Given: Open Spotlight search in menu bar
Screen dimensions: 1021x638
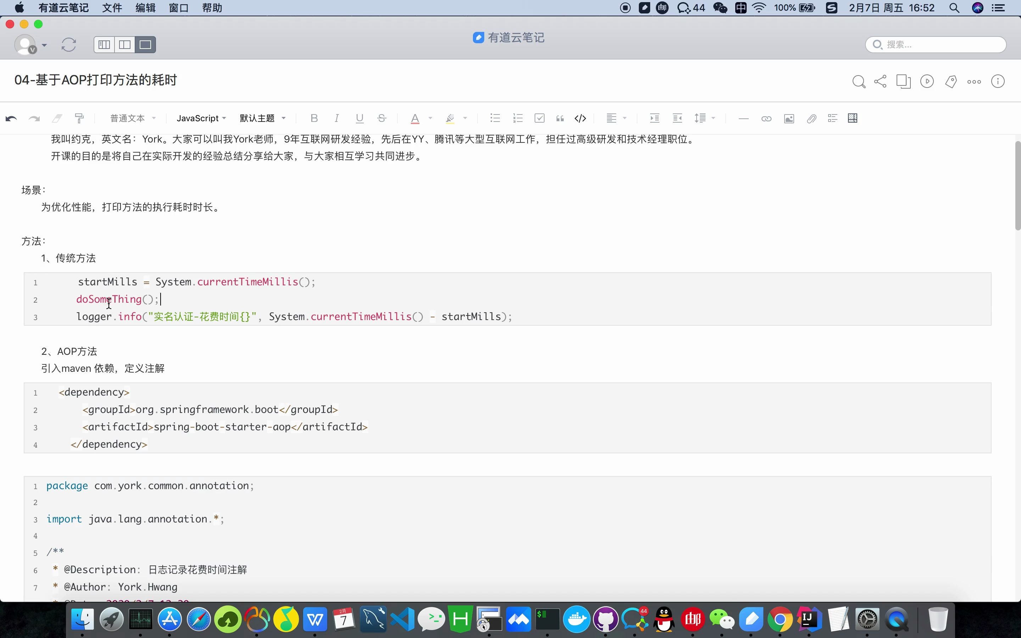Looking at the screenshot, I should (x=954, y=8).
